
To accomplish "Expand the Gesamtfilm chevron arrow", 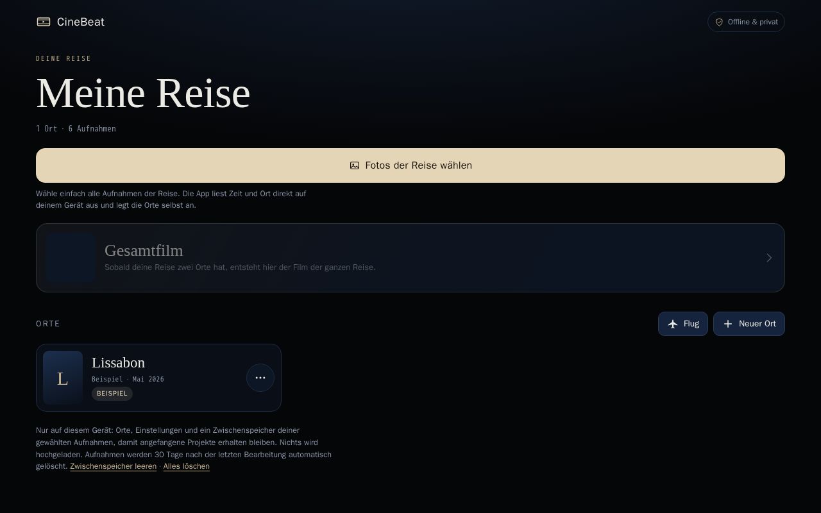I will pyautogui.click(x=769, y=258).
